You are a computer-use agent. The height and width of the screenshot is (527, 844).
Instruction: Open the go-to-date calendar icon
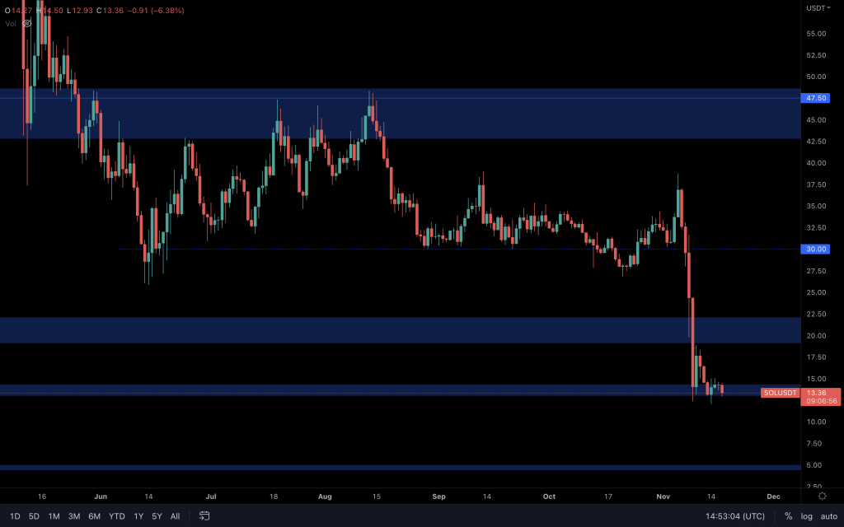click(204, 515)
